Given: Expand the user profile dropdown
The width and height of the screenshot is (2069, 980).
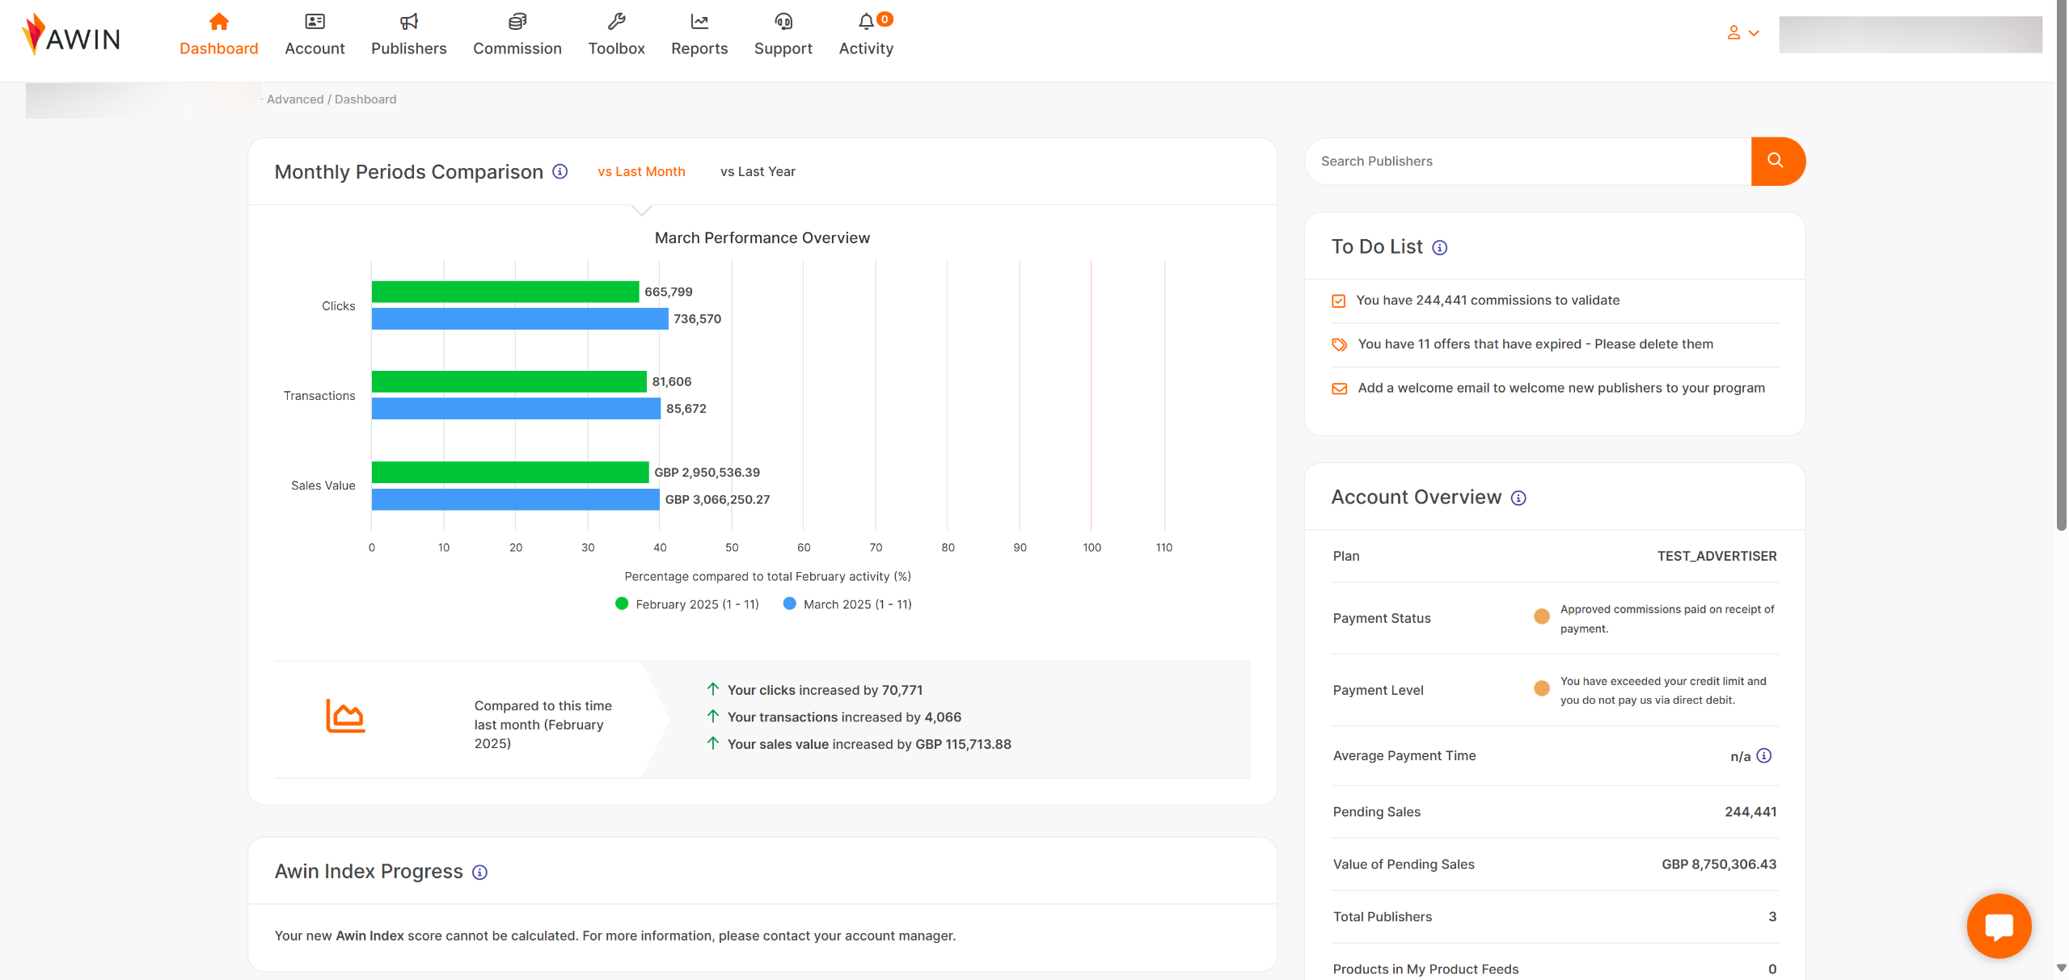Looking at the screenshot, I should pos(1742,33).
